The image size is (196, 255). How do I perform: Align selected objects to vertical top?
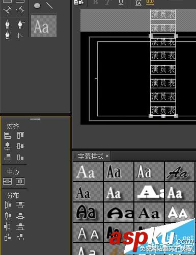coord(20,136)
